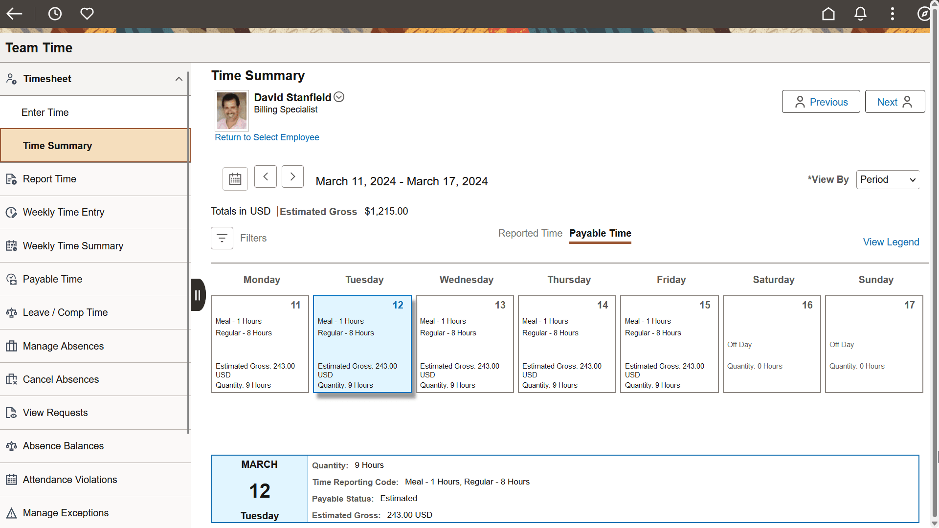939x528 pixels.
Task: Open the NavBar compass icon
Action: [x=924, y=13]
